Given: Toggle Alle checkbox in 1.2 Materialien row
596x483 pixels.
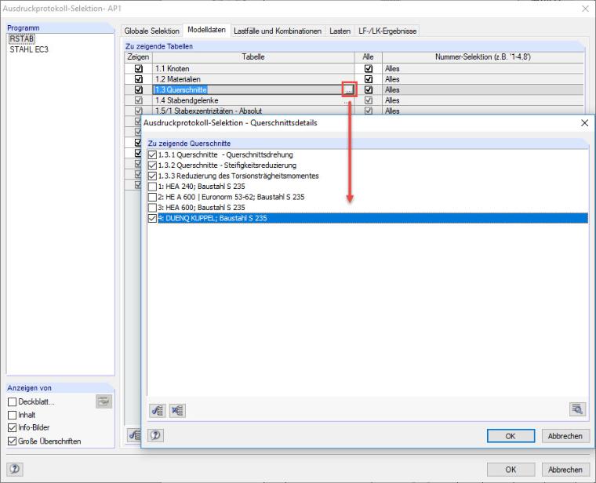Looking at the screenshot, I should coord(369,79).
